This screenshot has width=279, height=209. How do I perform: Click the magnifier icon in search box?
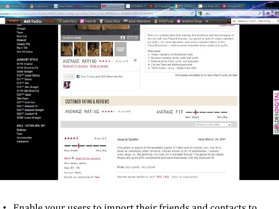[260, 13]
